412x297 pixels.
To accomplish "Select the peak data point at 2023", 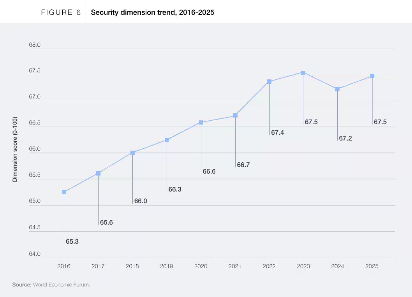I will (303, 73).
